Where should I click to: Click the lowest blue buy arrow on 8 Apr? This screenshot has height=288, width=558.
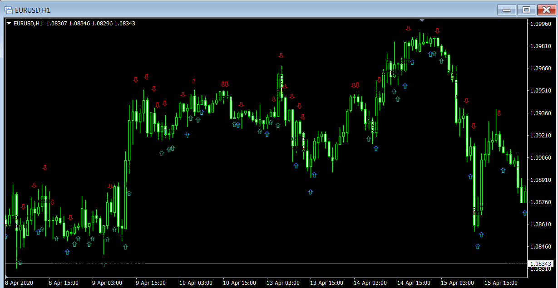coord(67,252)
